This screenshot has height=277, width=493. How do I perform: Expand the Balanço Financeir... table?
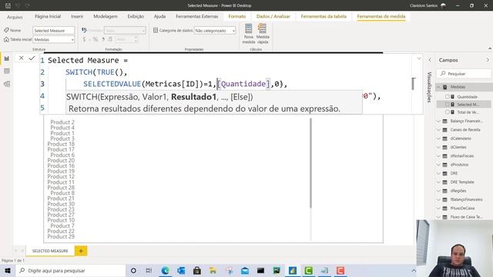coord(438,121)
